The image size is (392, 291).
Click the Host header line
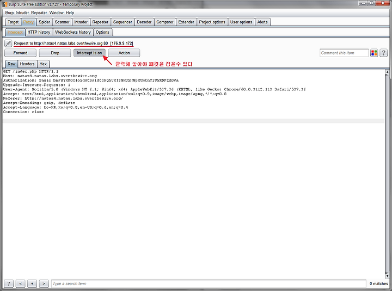click(x=50, y=76)
